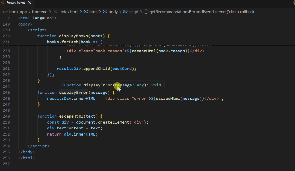This screenshot has height=171, width=295.
Task: Click the html symbol icon in the breadcrumb
Action: tap(85, 12)
